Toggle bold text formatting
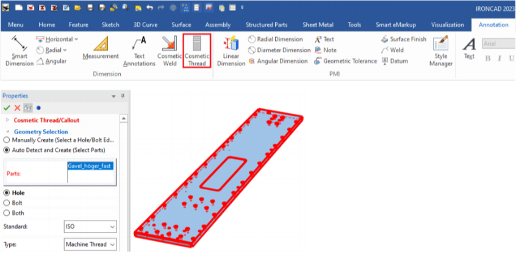516x257 pixels. 488,58
